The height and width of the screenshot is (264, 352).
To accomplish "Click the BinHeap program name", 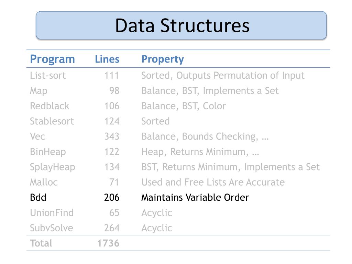I will tap(48, 152).
